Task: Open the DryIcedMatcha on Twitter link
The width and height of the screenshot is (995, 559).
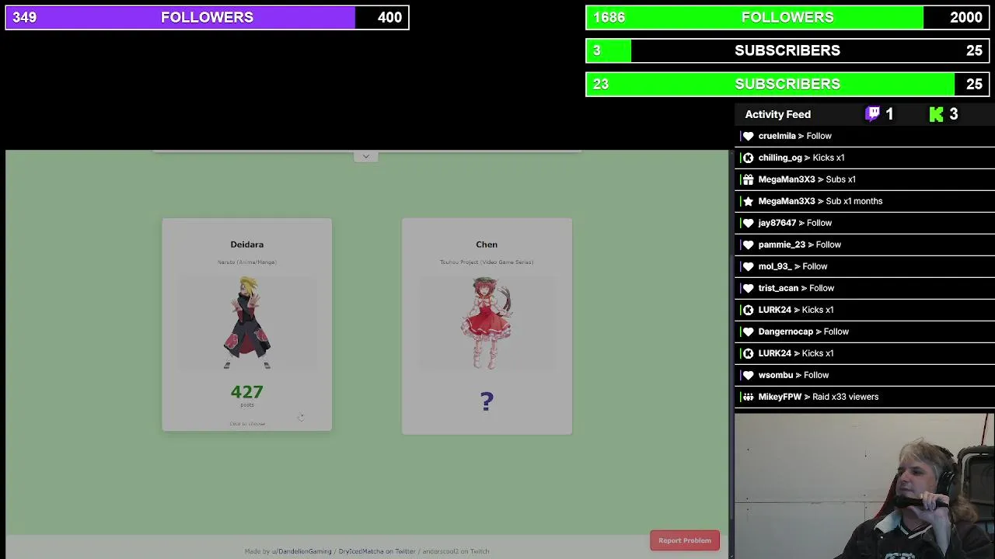Action: pyautogui.click(x=377, y=551)
